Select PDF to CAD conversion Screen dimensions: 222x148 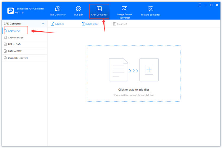click(x=25, y=44)
